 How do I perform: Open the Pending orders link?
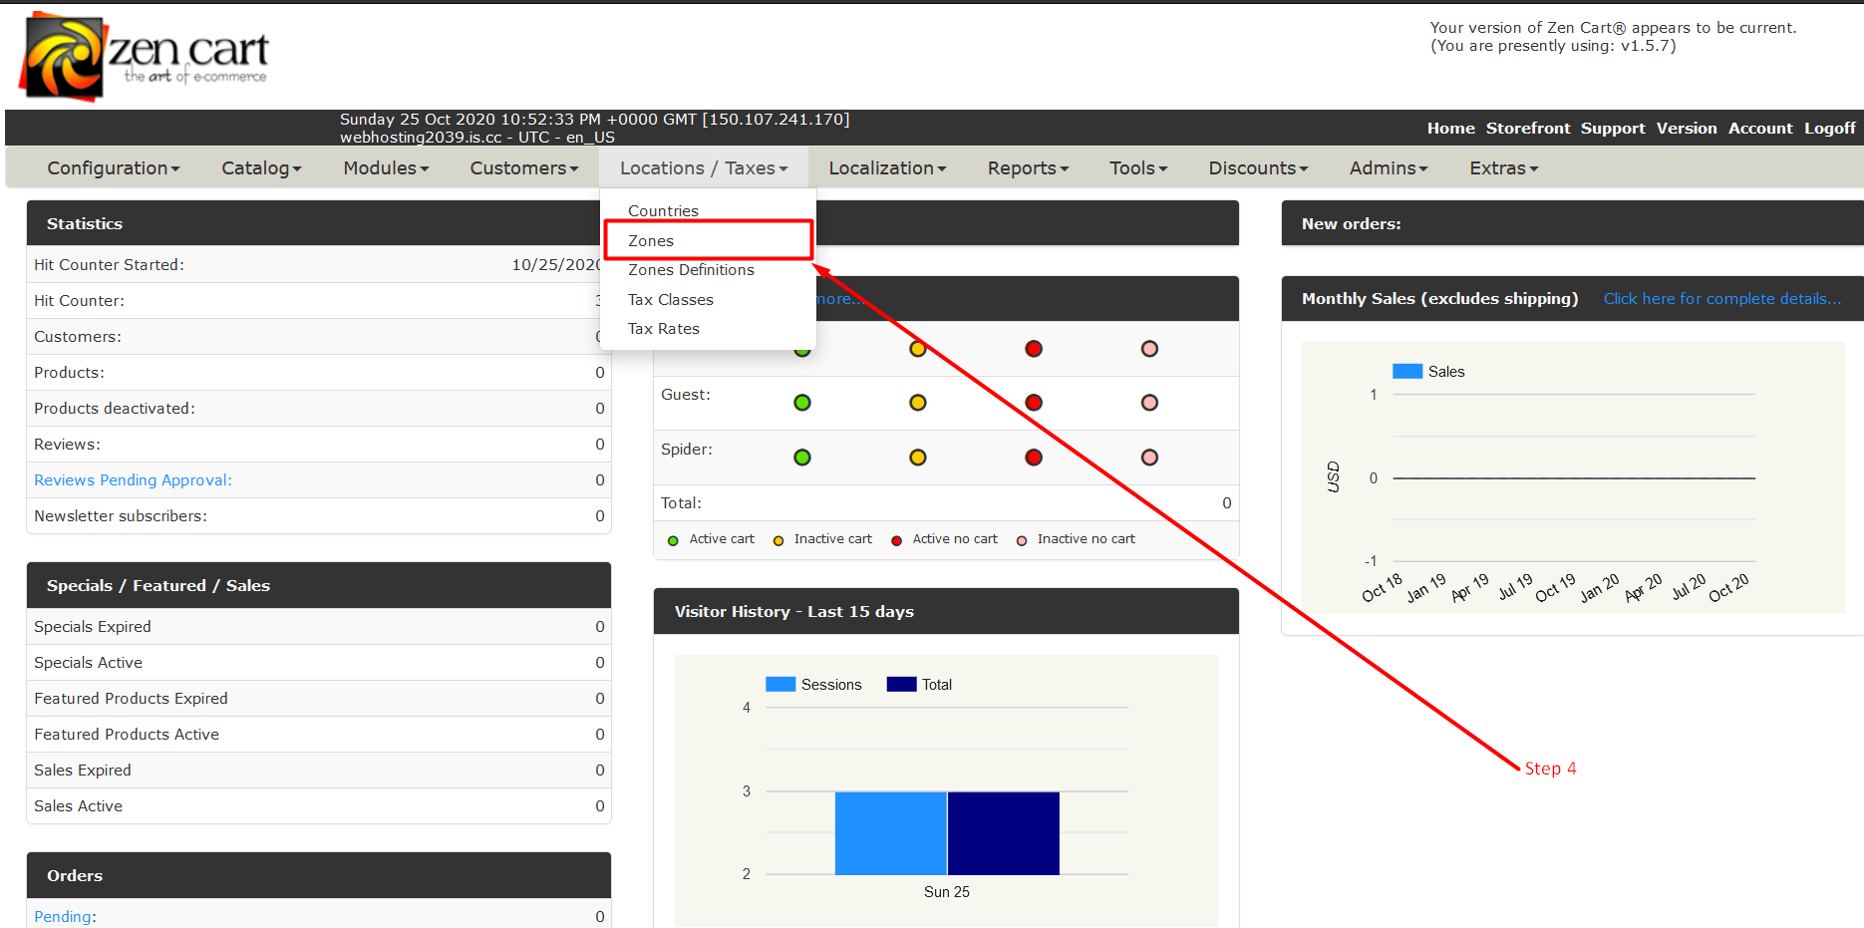(64, 917)
